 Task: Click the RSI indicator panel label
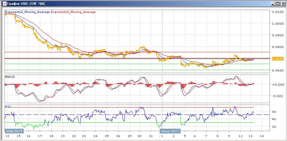pos(8,106)
